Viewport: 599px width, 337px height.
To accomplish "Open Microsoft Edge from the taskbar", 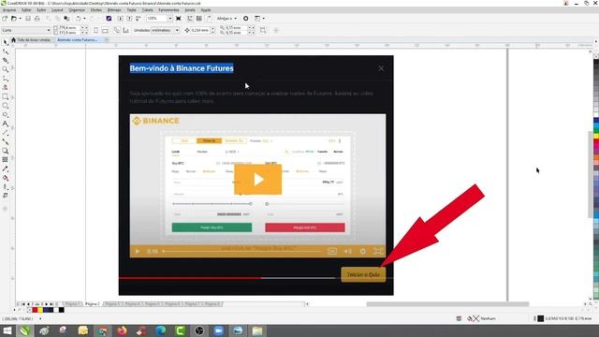I will click(x=160, y=330).
